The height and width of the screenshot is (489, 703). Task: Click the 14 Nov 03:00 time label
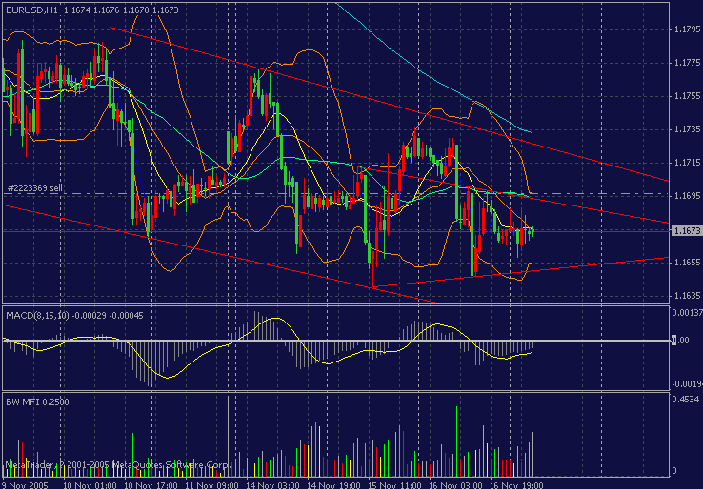tap(273, 485)
